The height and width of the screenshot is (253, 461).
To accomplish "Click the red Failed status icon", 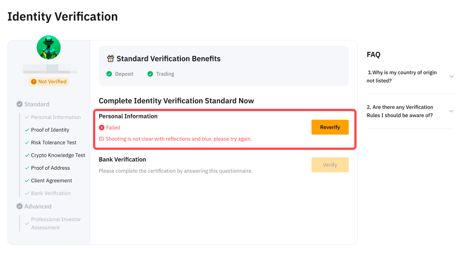I will (102, 128).
